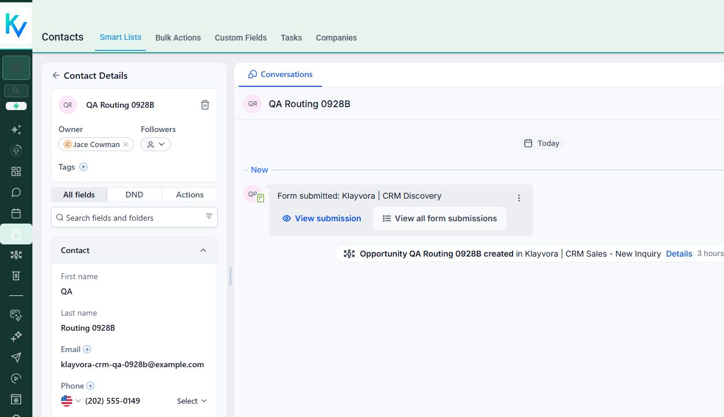Add a tag using plus icon
This screenshot has width=724, height=417.
[83, 167]
